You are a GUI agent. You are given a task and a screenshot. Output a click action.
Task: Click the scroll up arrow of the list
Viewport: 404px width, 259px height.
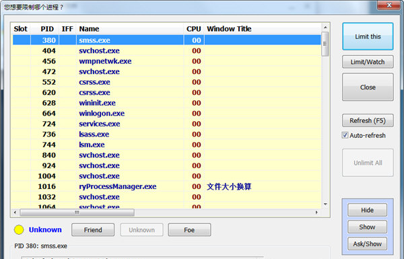coord(325,28)
